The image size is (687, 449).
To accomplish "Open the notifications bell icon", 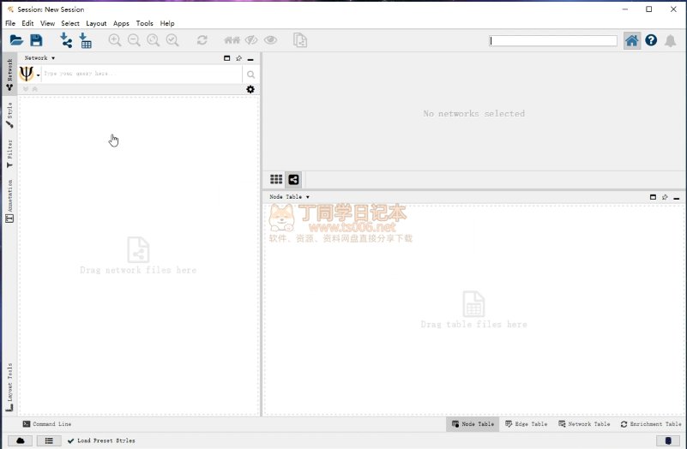I will (x=670, y=40).
